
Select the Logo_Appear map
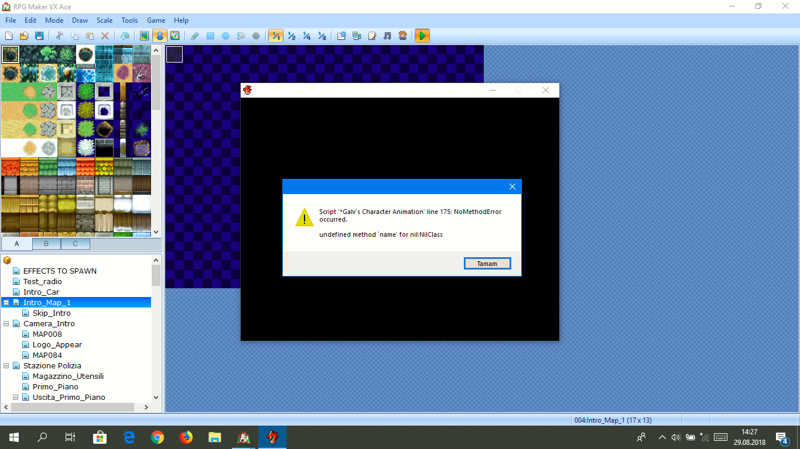[57, 345]
